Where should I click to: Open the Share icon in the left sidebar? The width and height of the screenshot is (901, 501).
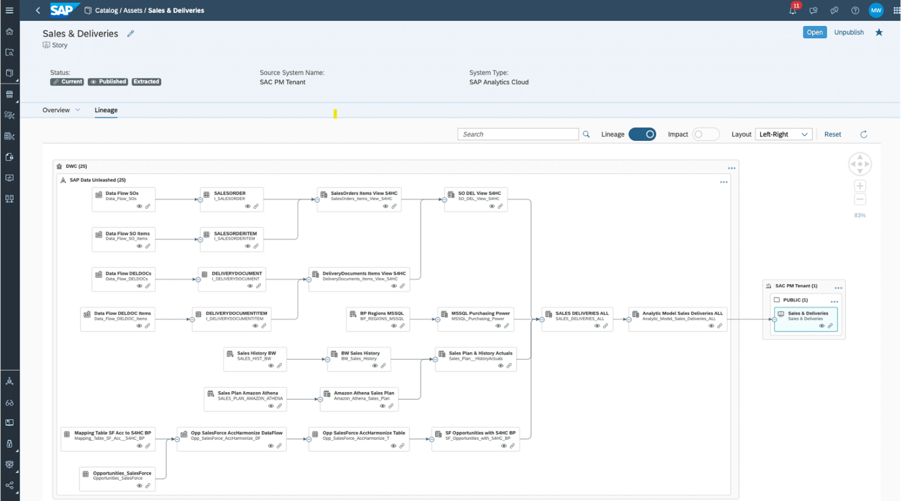click(x=9, y=485)
